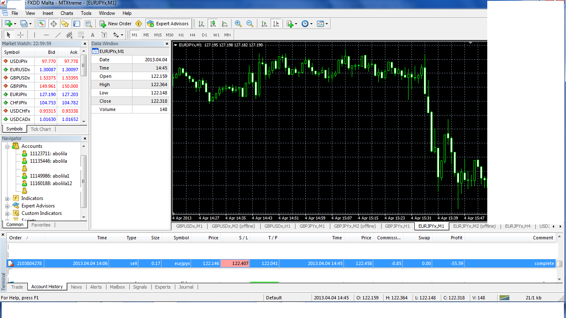Click the Zoom Out magnifier icon

point(250,24)
